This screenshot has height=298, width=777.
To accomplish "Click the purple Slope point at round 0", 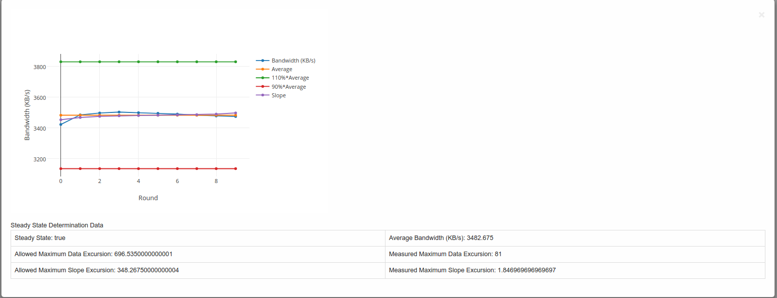I will click(x=60, y=120).
